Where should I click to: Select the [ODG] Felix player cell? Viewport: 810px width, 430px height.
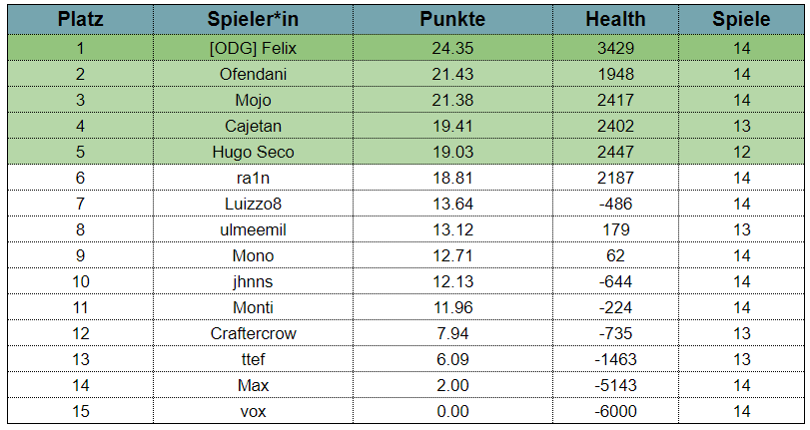(253, 48)
